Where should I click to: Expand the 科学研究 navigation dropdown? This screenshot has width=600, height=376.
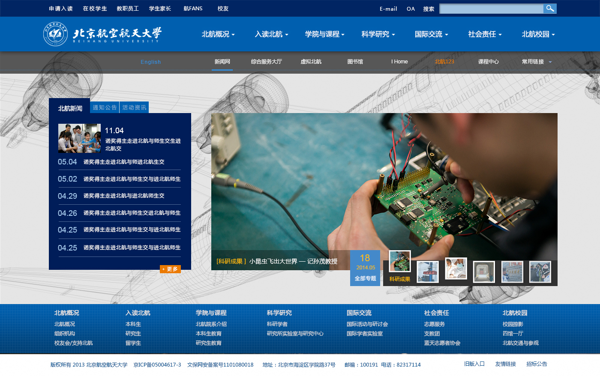(x=378, y=34)
